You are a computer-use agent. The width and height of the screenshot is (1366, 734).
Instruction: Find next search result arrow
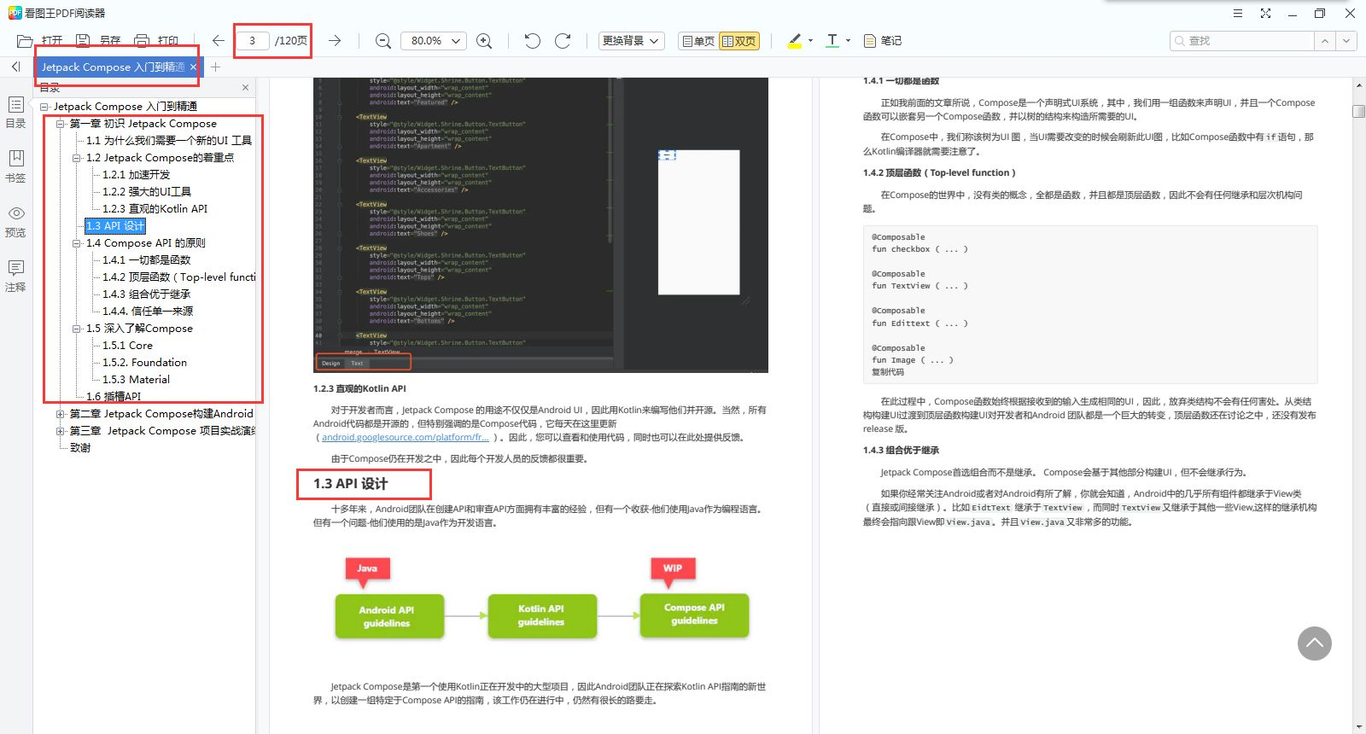coord(1346,40)
